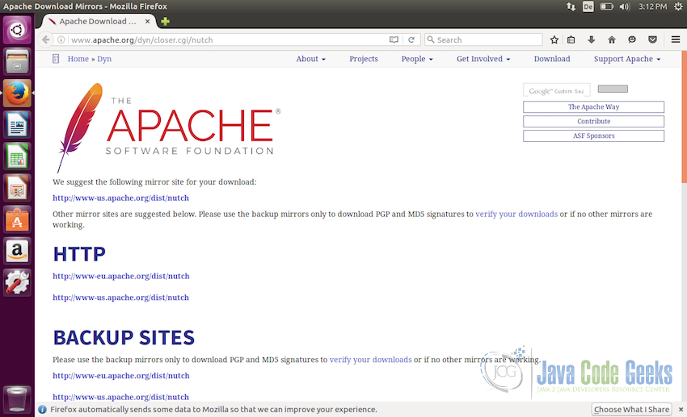687x417 pixels.
Task: Click the page vertical scrollbar thumb
Action: click(x=685, y=117)
